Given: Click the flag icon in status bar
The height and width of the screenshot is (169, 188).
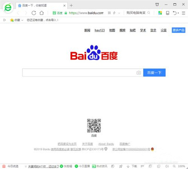Looking at the screenshot, I should [x=142, y=166].
